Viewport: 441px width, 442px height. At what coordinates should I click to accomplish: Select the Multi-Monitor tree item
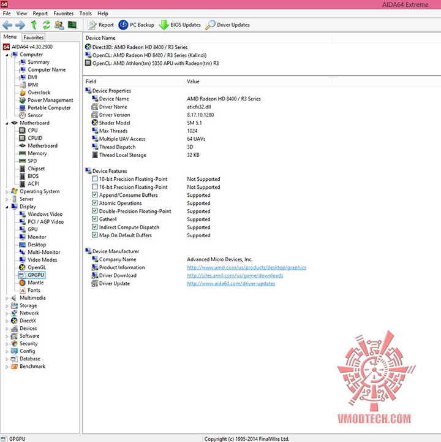click(43, 253)
